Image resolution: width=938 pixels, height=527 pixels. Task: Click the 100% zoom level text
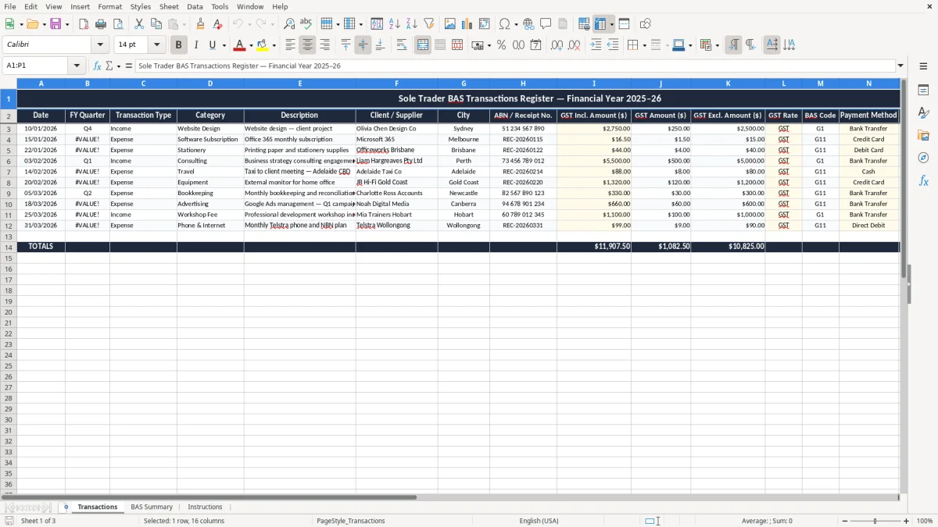(925, 521)
